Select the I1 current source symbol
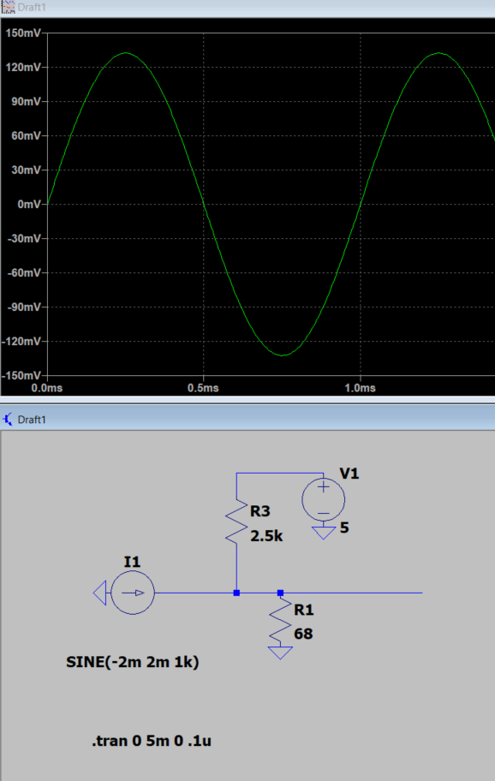 pyautogui.click(x=133, y=593)
